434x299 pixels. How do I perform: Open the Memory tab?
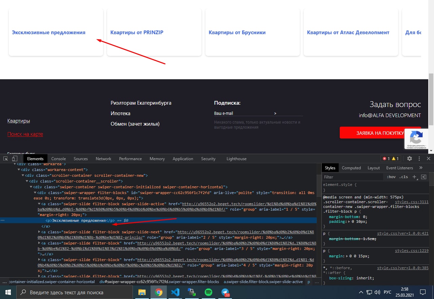click(x=157, y=158)
